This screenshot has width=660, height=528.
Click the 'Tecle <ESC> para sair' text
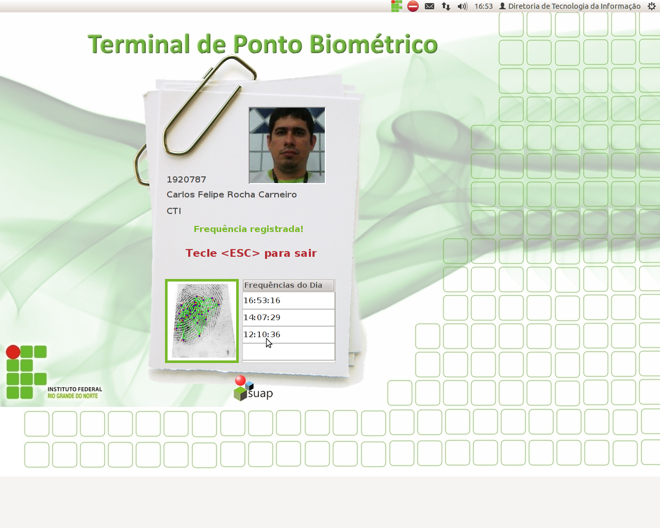click(x=251, y=253)
